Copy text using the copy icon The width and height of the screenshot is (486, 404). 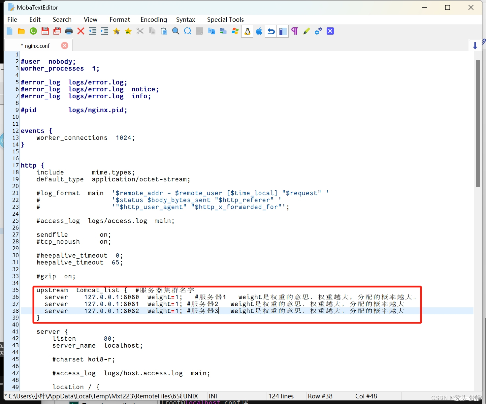click(x=152, y=31)
